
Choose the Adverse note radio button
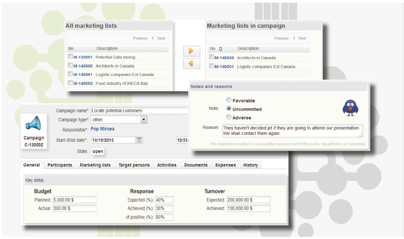click(x=229, y=117)
